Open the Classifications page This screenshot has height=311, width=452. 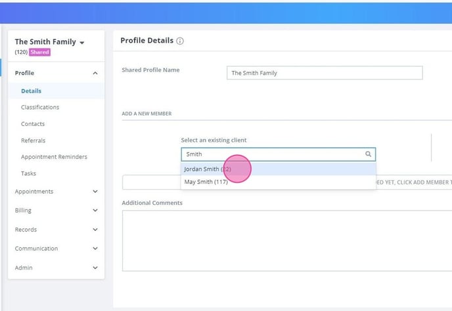coord(40,107)
